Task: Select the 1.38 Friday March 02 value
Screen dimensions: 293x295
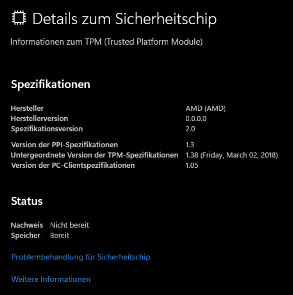Action: coord(231,155)
